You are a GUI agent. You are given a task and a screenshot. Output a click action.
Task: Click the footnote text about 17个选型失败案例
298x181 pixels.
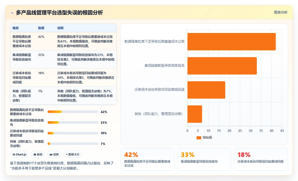pos(62,166)
